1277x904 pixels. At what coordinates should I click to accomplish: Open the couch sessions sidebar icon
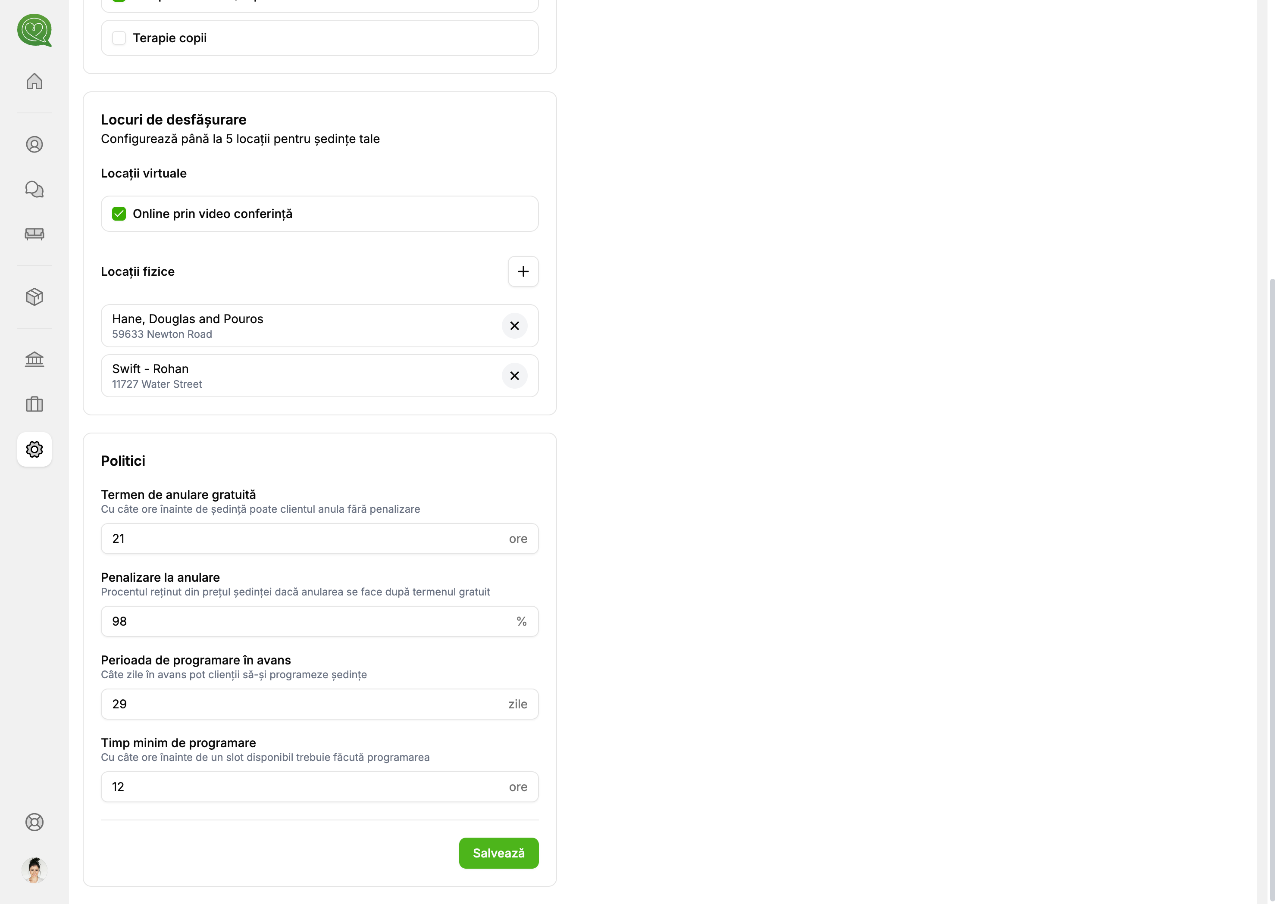pos(34,234)
